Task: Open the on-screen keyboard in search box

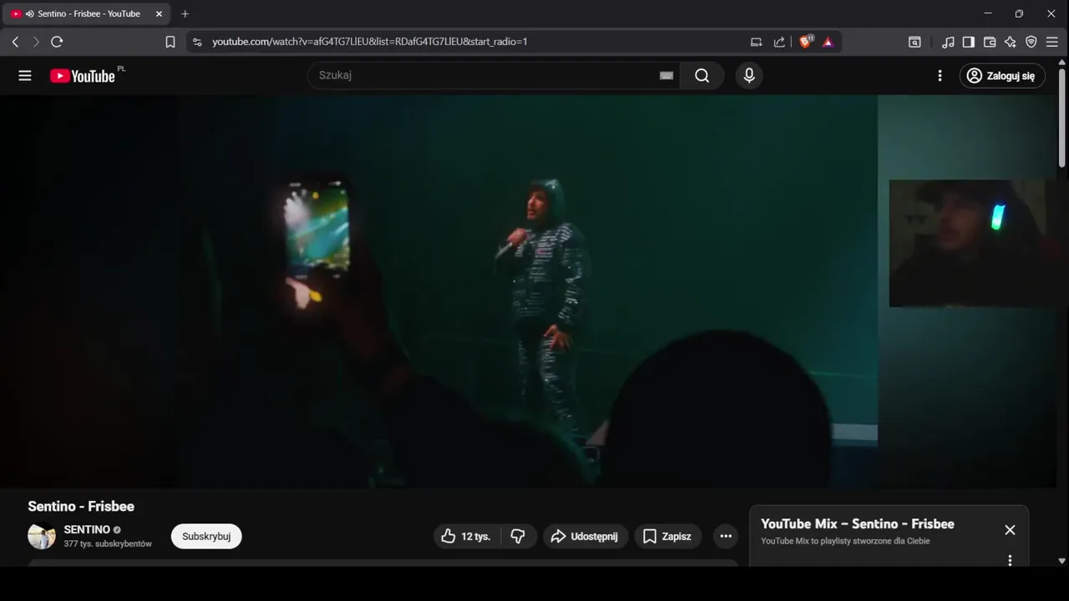Action: point(666,75)
